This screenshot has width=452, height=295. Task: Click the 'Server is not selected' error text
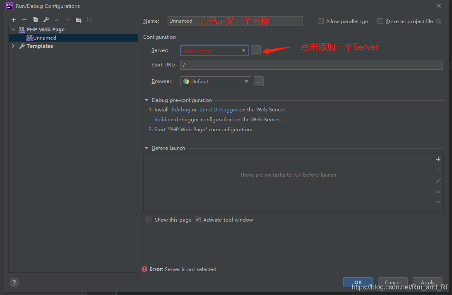click(x=190, y=269)
